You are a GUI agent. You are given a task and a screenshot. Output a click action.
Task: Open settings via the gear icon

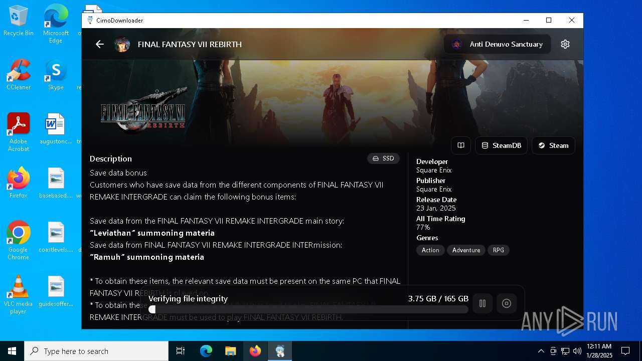(x=565, y=44)
